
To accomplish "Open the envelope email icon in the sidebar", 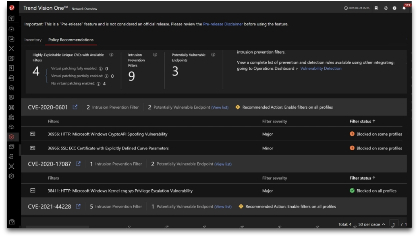I will [12, 147].
